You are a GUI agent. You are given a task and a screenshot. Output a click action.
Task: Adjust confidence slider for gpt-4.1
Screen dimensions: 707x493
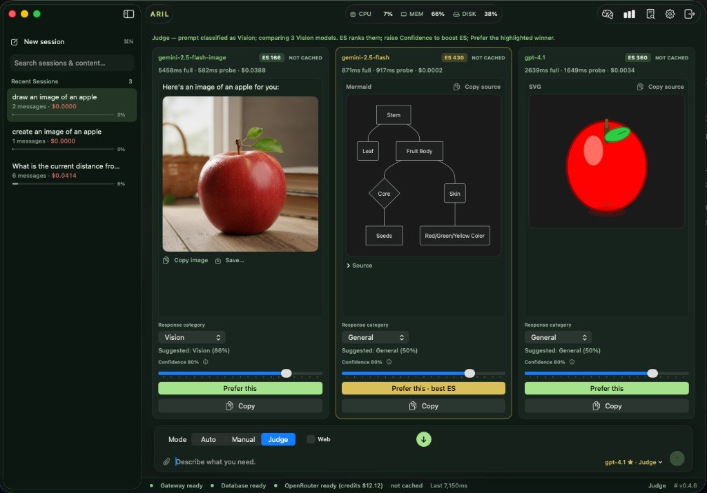(x=652, y=373)
